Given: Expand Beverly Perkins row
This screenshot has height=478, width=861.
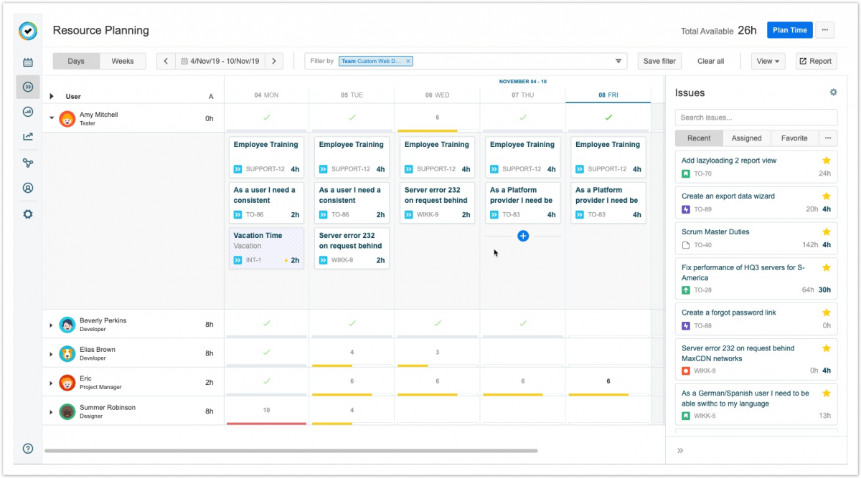Looking at the screenshot, I should [51, 325].
